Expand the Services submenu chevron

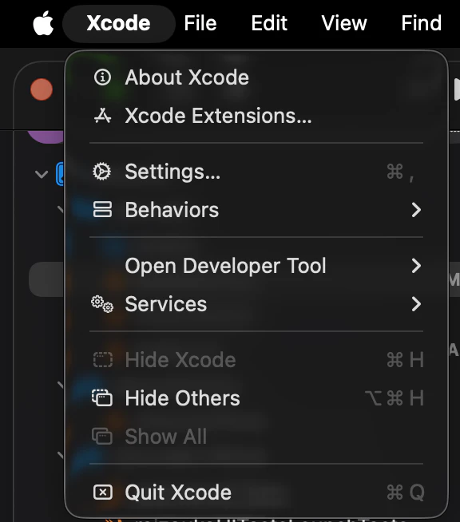[x=416, y=304]
